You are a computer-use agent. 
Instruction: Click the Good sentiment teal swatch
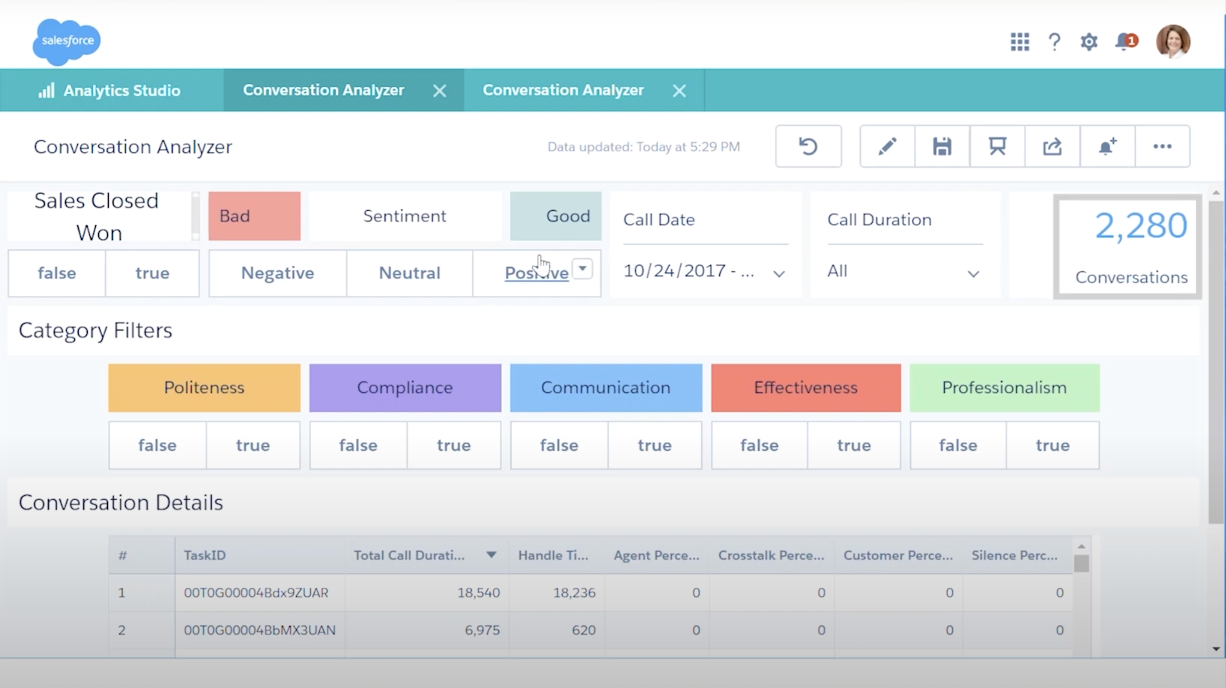tap(556, 216)
